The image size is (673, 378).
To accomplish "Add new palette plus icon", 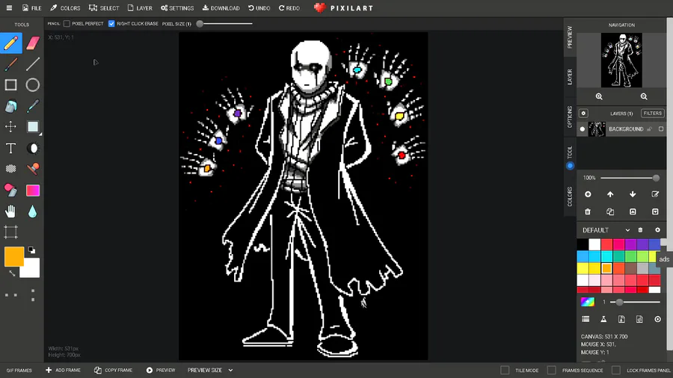I will [657, 230].
